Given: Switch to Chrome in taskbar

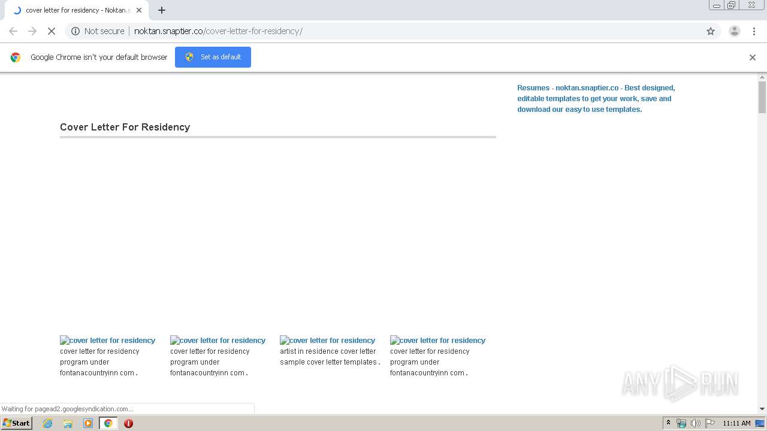Looking at the screenshot, I should [x=108, y=423].
